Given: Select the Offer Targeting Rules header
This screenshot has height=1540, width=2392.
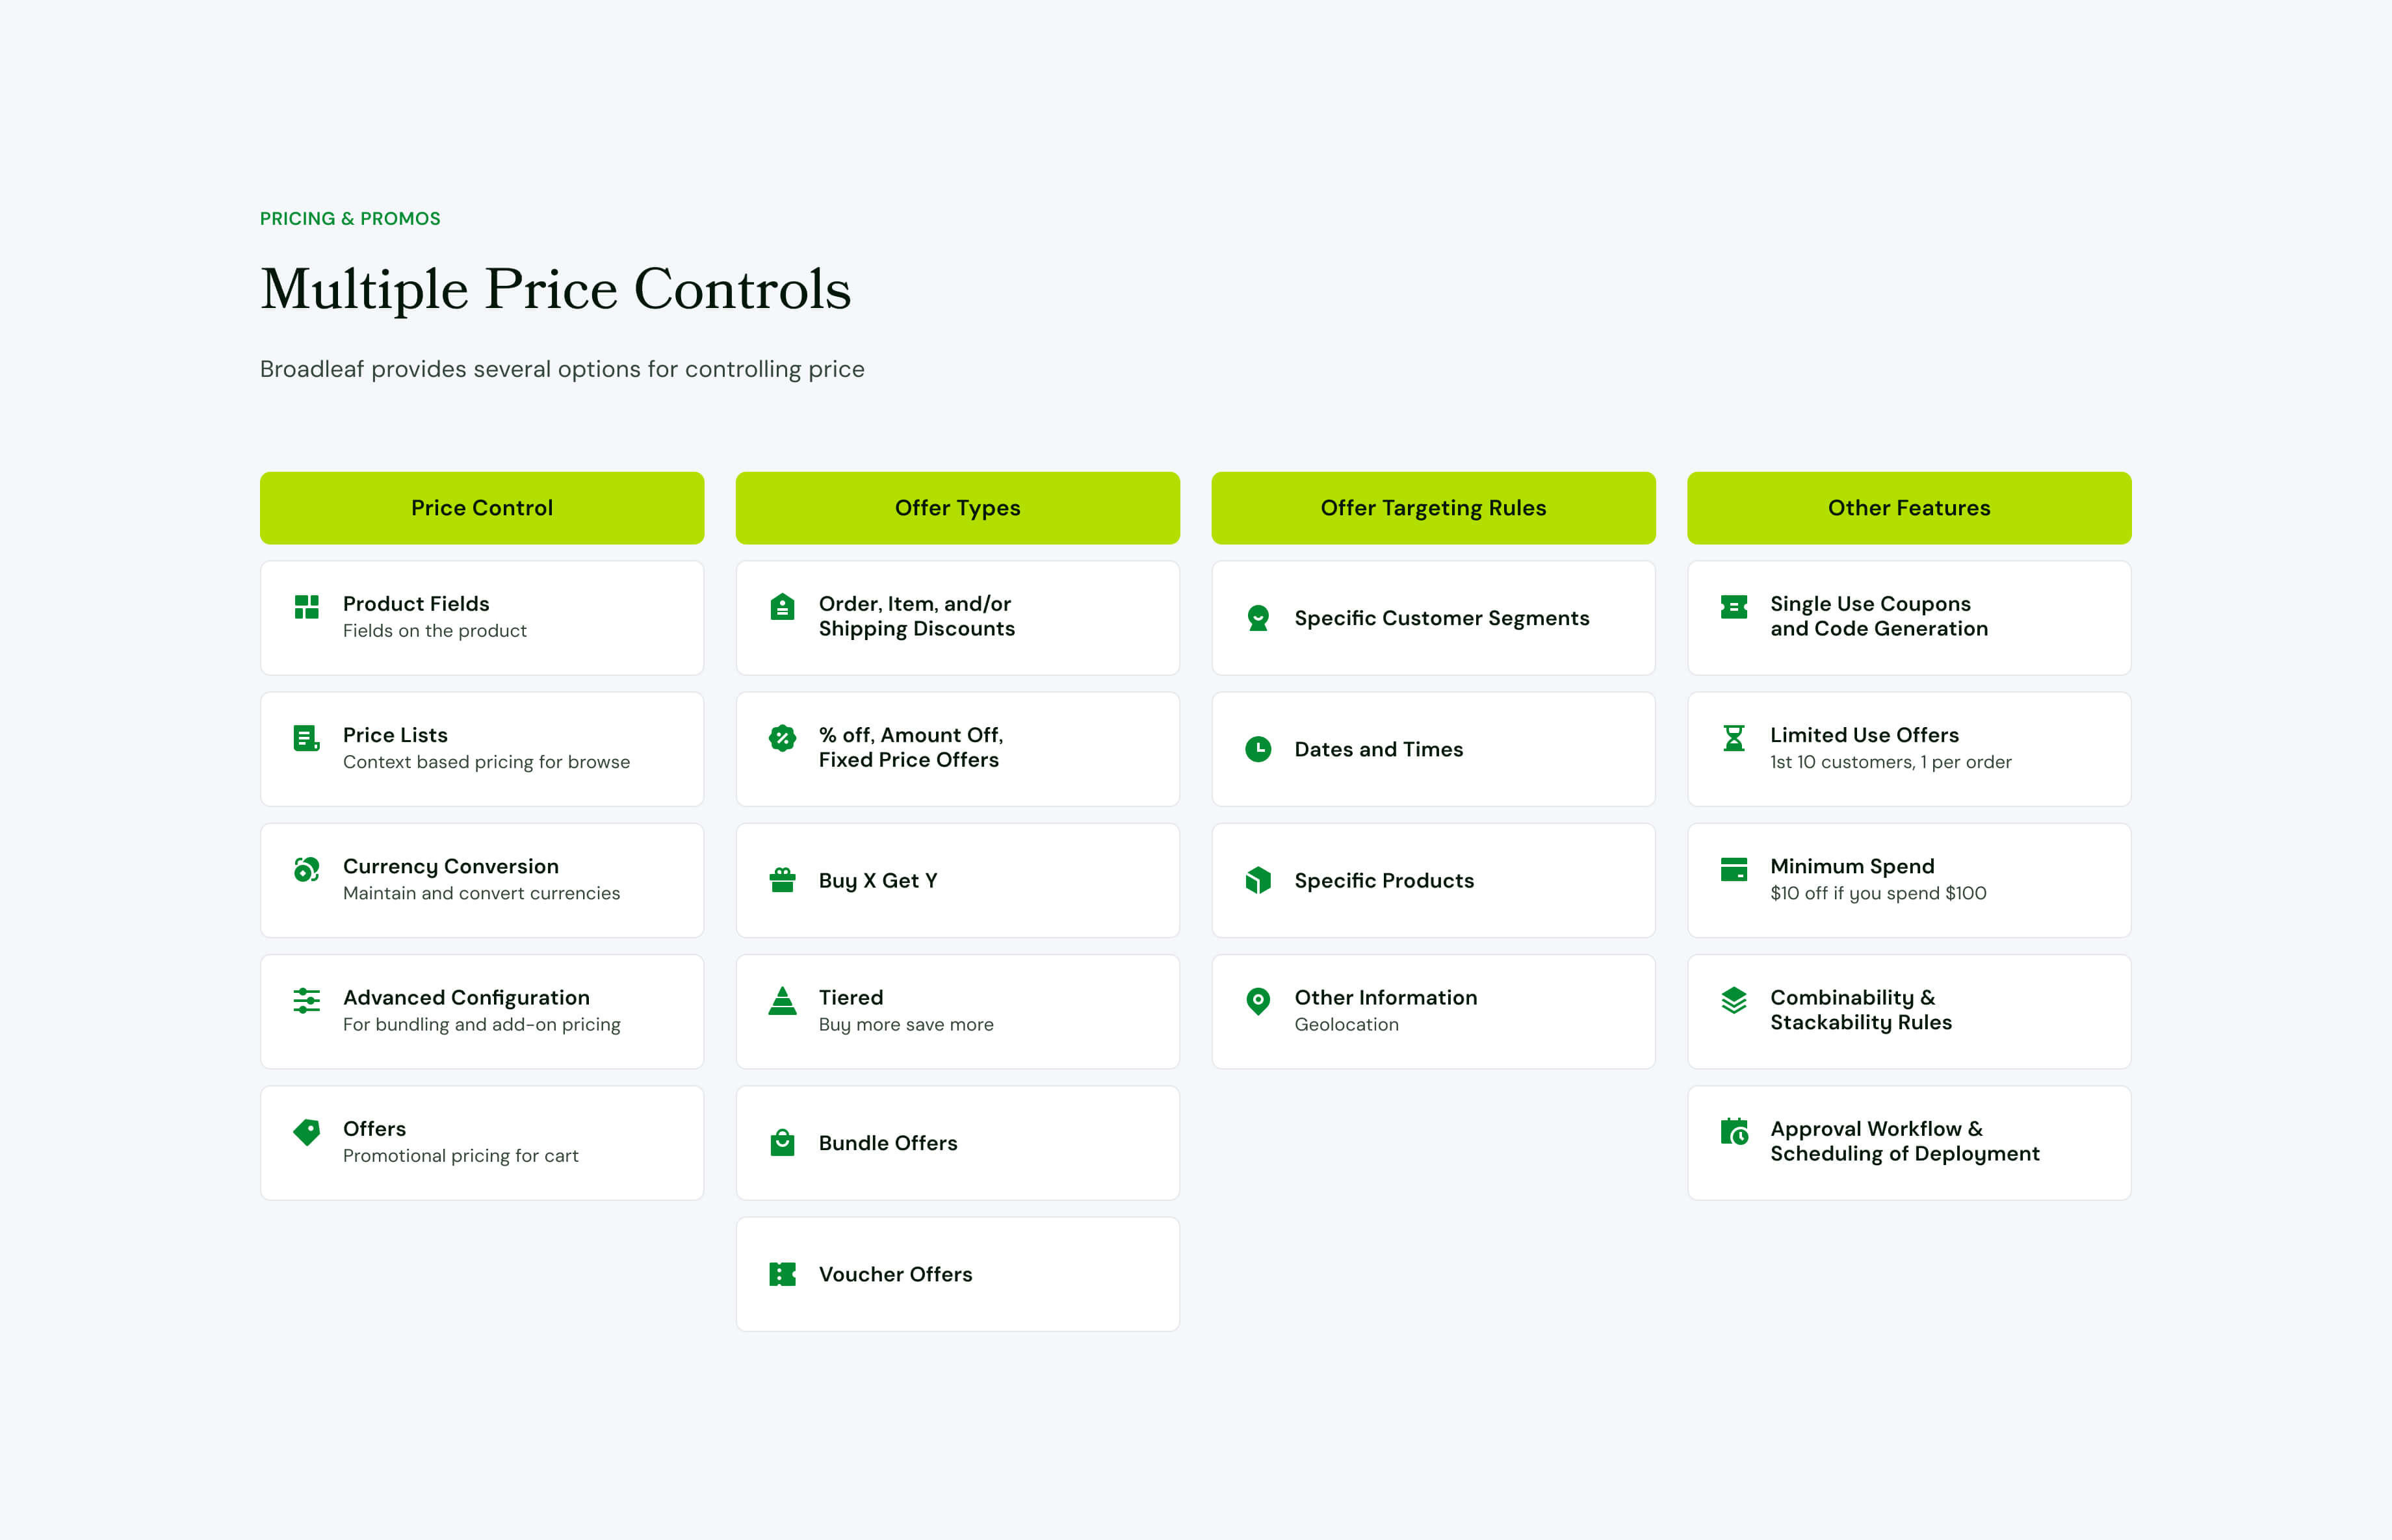Looking at the screenshot, I should click(x=1434, y=508).
